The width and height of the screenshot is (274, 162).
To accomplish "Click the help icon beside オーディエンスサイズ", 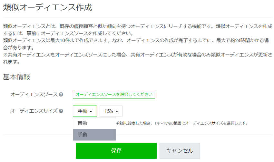I will pyautogui.click(x=61, y=111).
